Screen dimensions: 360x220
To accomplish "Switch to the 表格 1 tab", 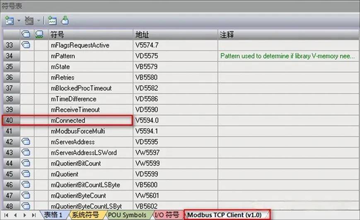I will (x=53, y=215).
